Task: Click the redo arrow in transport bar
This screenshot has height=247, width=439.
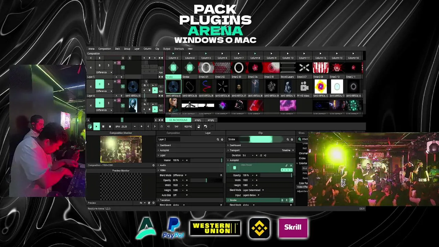Action: [212, 126]
